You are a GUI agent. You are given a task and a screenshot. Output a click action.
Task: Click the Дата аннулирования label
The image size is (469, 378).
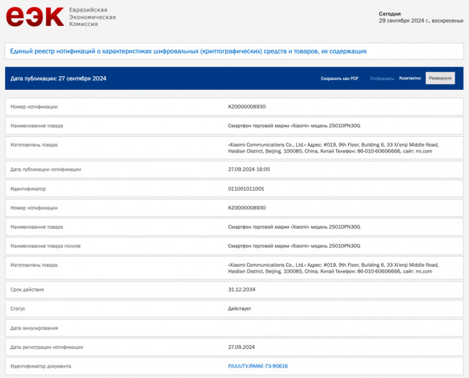click(x=34, y=328)
